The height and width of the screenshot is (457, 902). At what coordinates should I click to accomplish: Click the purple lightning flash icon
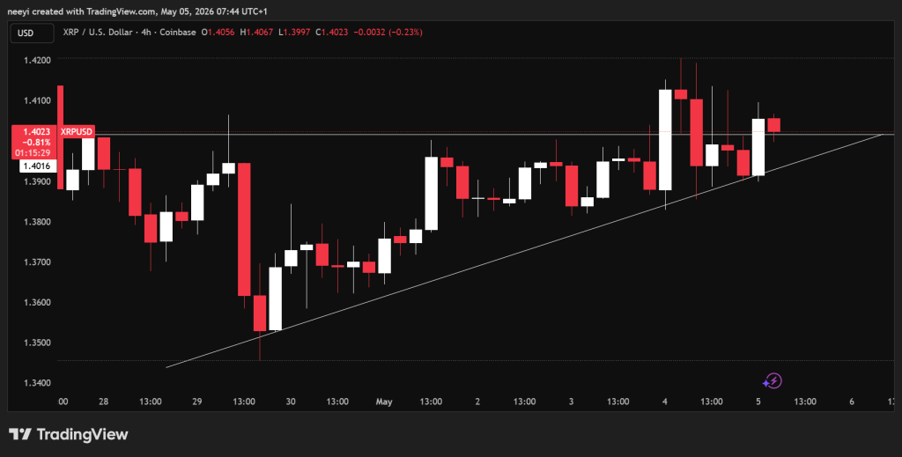click(x=772, y=381)
